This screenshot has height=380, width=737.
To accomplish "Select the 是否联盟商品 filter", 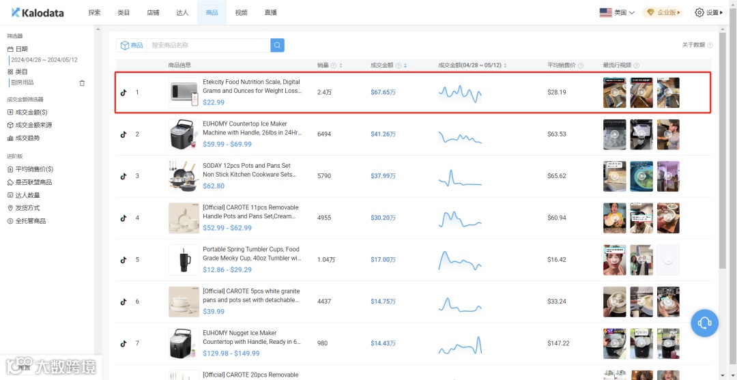I will point(29,182).
